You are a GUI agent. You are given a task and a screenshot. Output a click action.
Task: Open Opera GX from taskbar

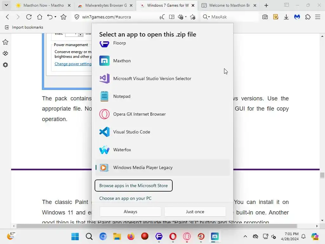pyautogui.click(x=187, y=236)
